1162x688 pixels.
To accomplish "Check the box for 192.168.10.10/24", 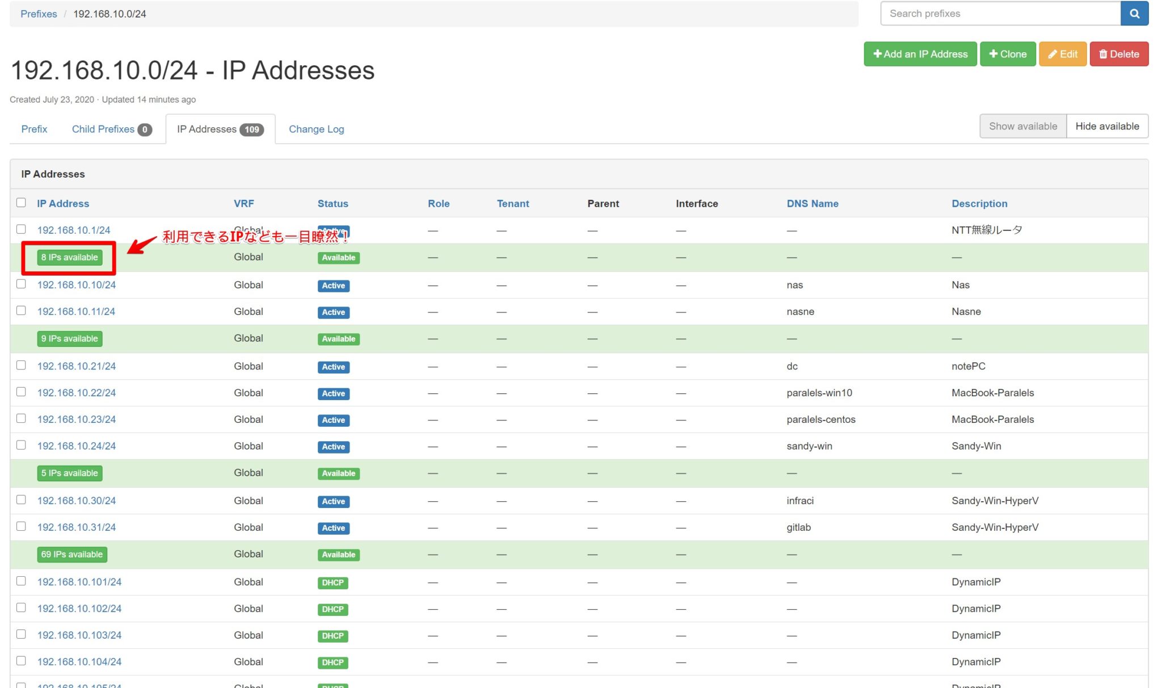I will point(21,284).
